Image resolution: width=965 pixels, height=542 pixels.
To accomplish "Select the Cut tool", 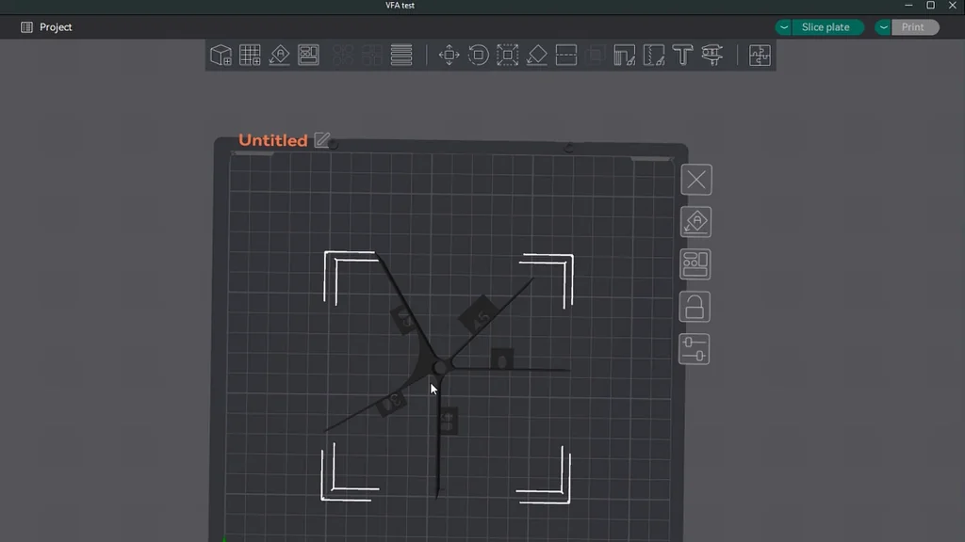I will coord(566,56).
